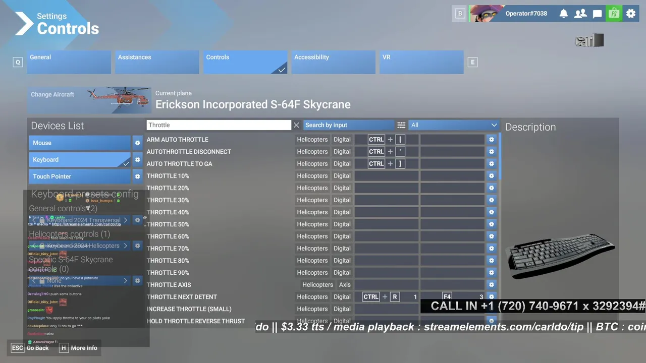
Task: Next preset arrow for Specific S-64F None
Action: 125,280
